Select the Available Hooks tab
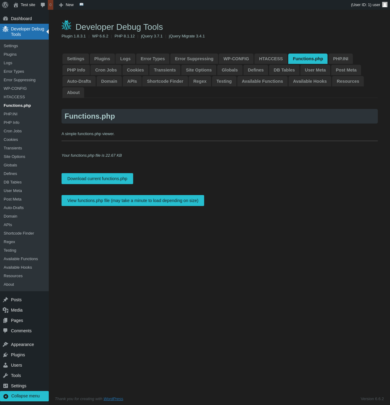390x405 pixels. [x=310, y=81]
